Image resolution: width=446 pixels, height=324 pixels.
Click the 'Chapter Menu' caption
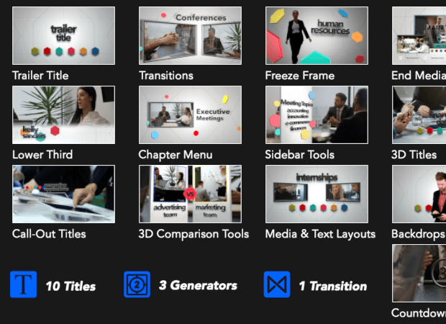(x=176, y=155)
